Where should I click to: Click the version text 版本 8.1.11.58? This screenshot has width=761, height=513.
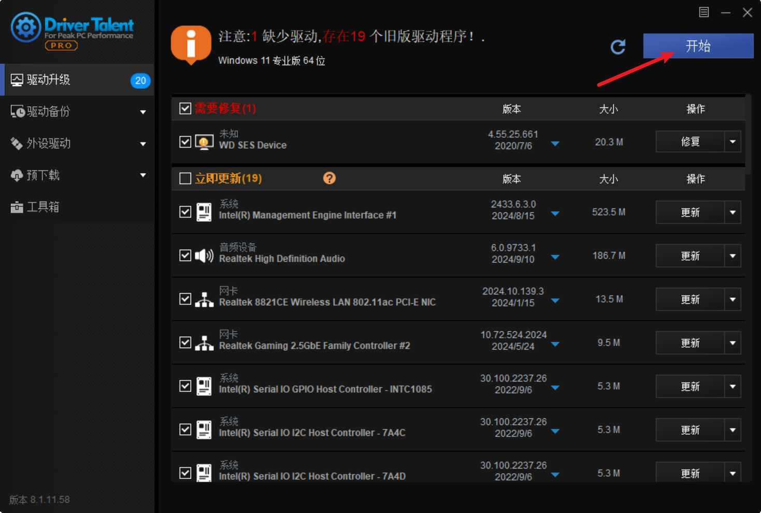pyautogui.click(x=39, y=500)
